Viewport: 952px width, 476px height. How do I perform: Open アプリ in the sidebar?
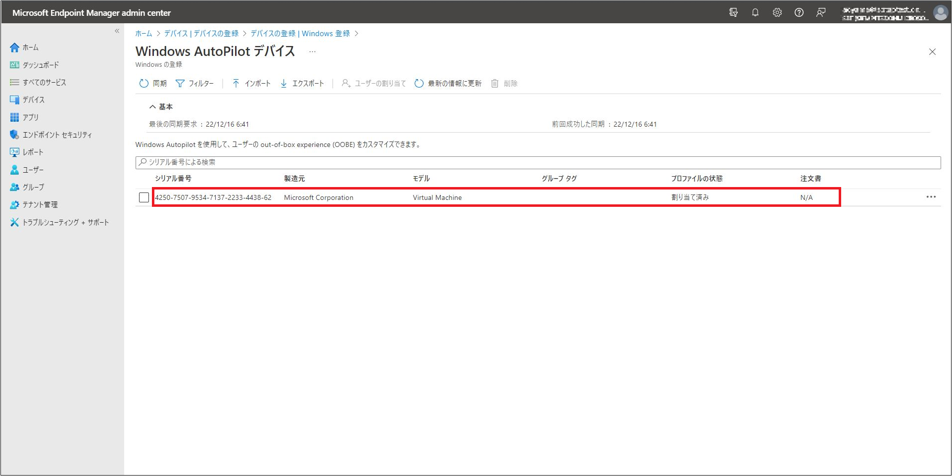point(24,117)
